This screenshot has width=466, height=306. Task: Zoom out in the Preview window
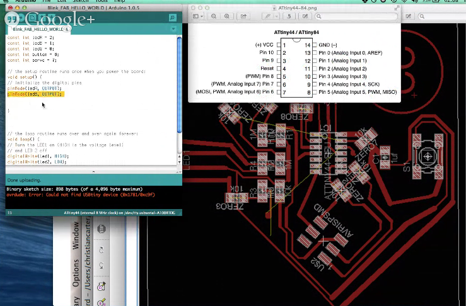point(214,16)
